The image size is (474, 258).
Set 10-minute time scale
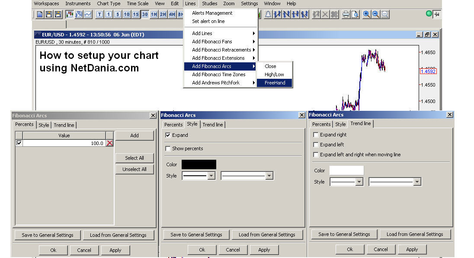pos(127,14)
